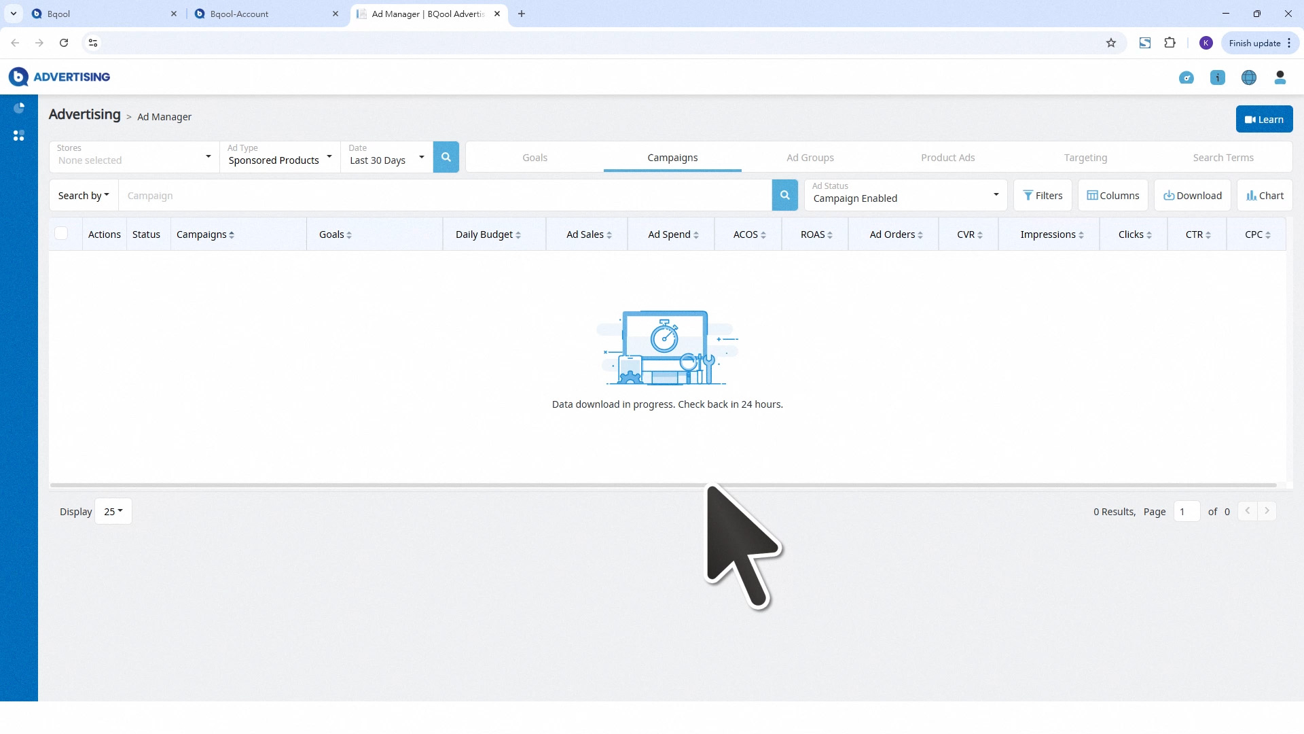Open the globe language icon
Viewport: 1304px width, 734px height.
coord(1248,77)
